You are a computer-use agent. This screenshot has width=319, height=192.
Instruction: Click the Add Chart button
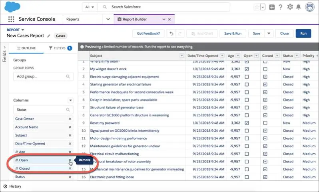click(202, 34)
